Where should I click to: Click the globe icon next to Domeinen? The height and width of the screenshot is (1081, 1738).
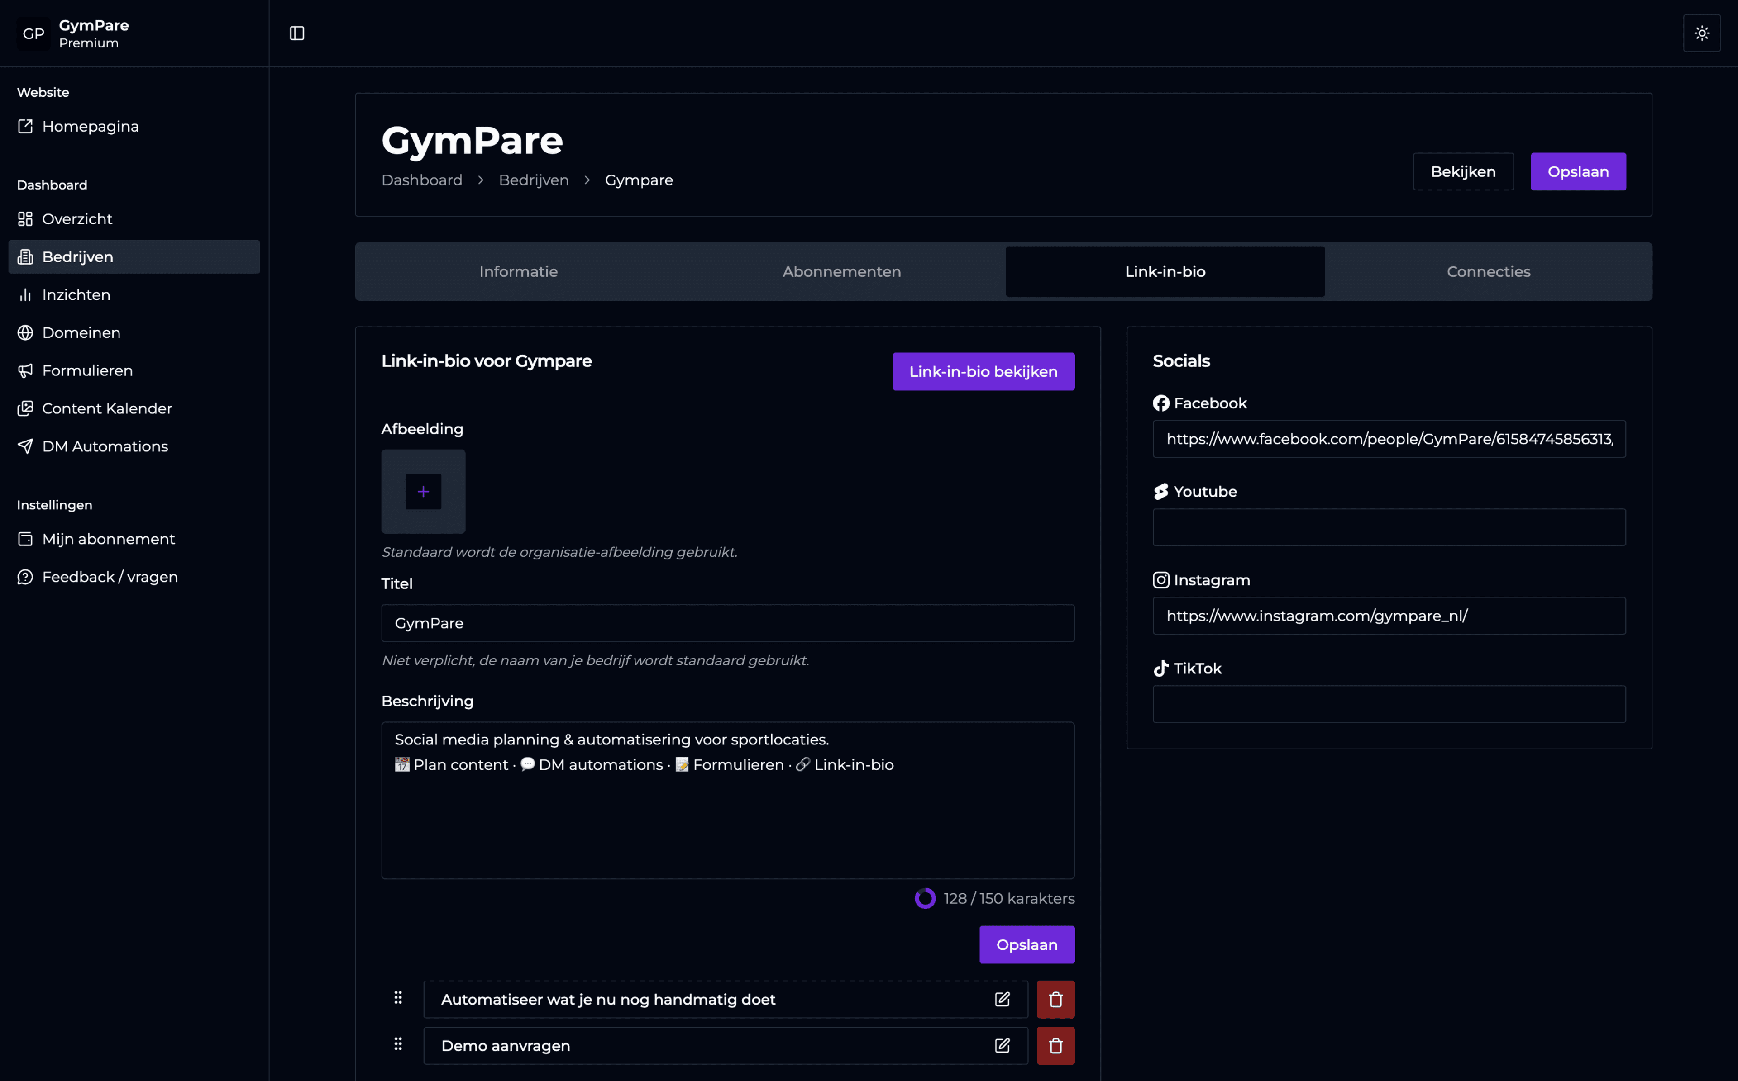(26, 332)
